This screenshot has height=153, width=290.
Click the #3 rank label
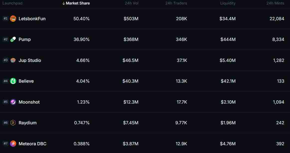point(5,60)
